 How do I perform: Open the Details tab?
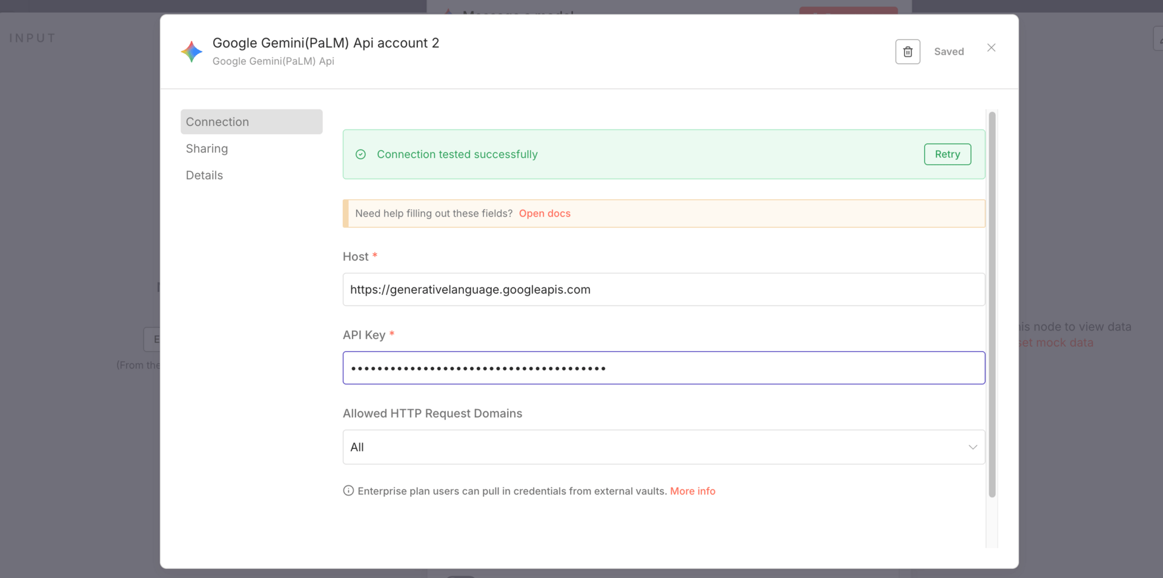coord(204,175)
